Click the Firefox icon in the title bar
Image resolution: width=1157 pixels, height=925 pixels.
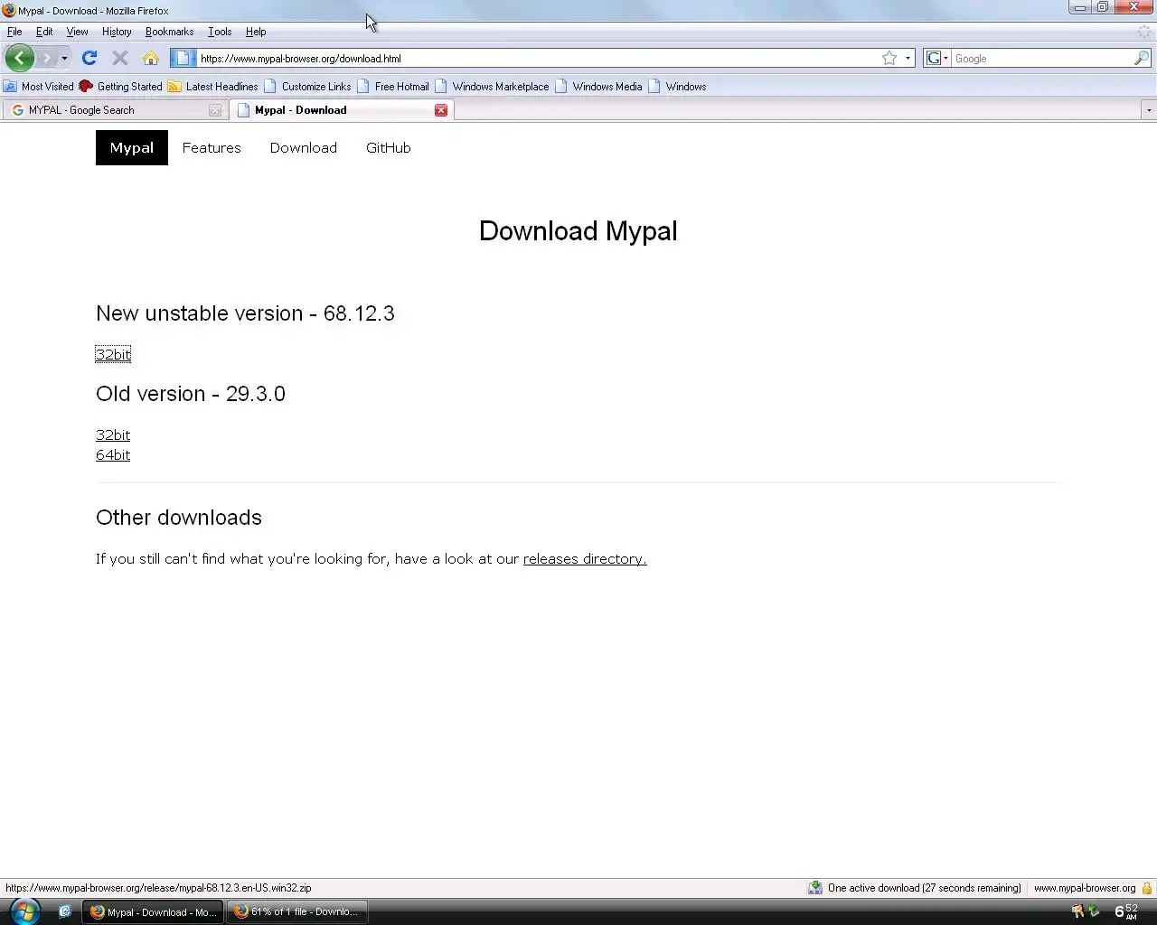tap(9, 11)
